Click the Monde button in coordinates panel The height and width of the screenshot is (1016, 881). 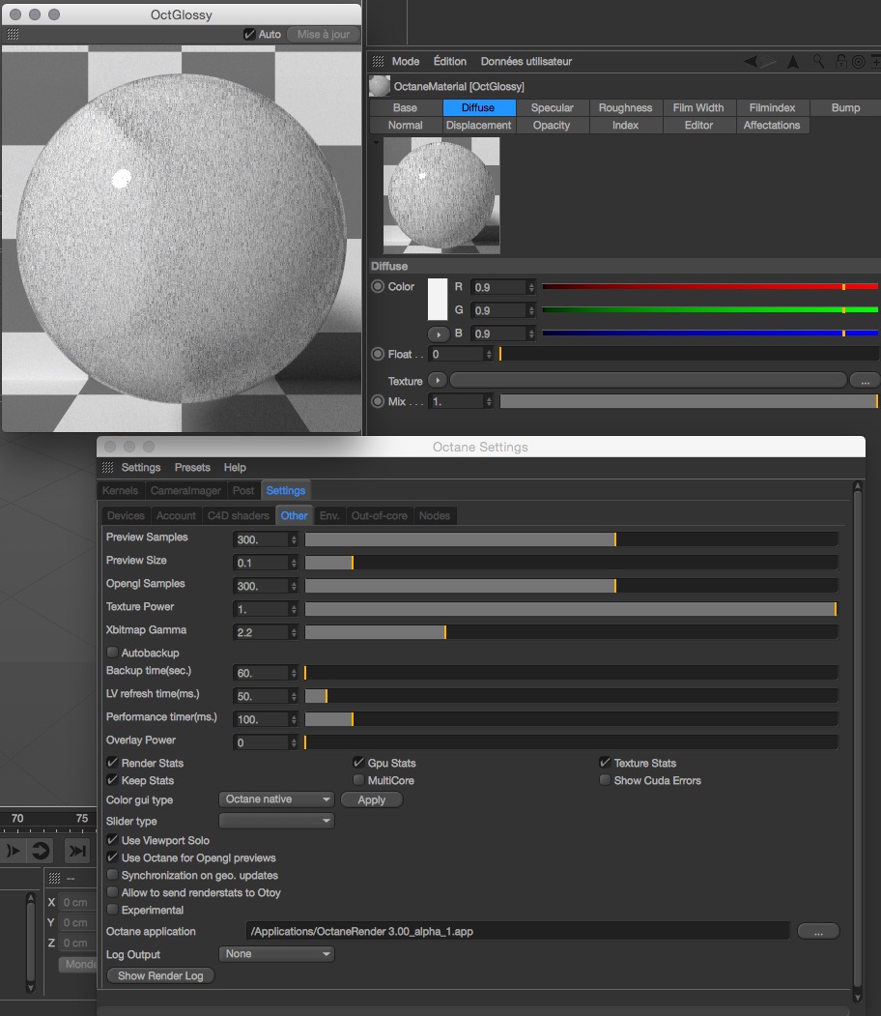point(78,964)
